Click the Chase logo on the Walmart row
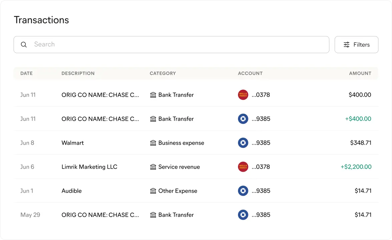Image resolution: width=392 pixels, height=240 pixels. point(243,143)
